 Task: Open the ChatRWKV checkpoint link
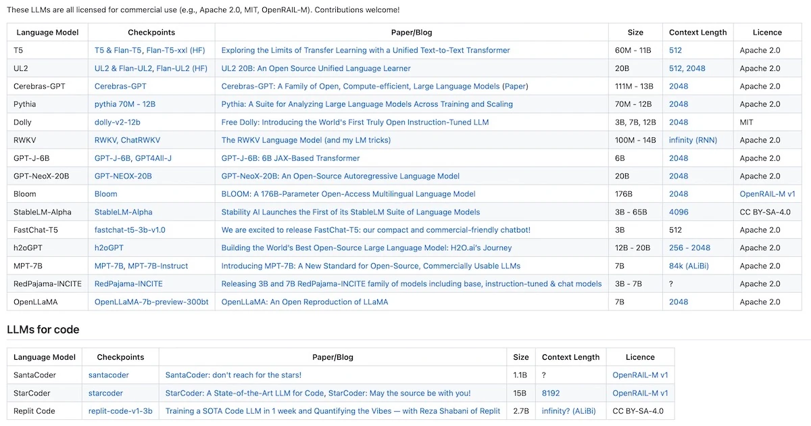tap(141, 140)
